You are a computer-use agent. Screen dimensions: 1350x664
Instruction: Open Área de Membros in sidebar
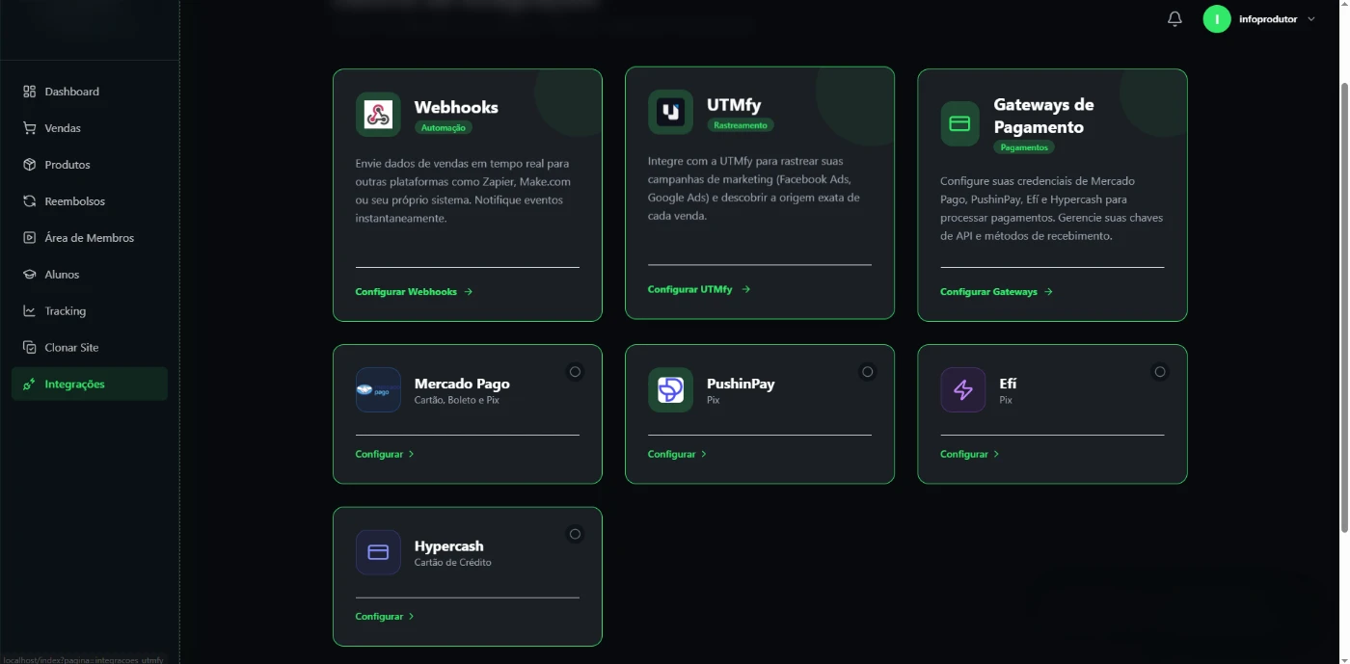pos(89,238)
